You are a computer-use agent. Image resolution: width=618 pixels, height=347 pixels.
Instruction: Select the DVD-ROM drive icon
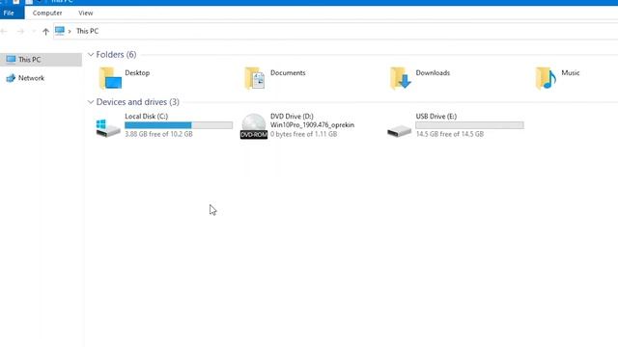(x=254, y=126)
